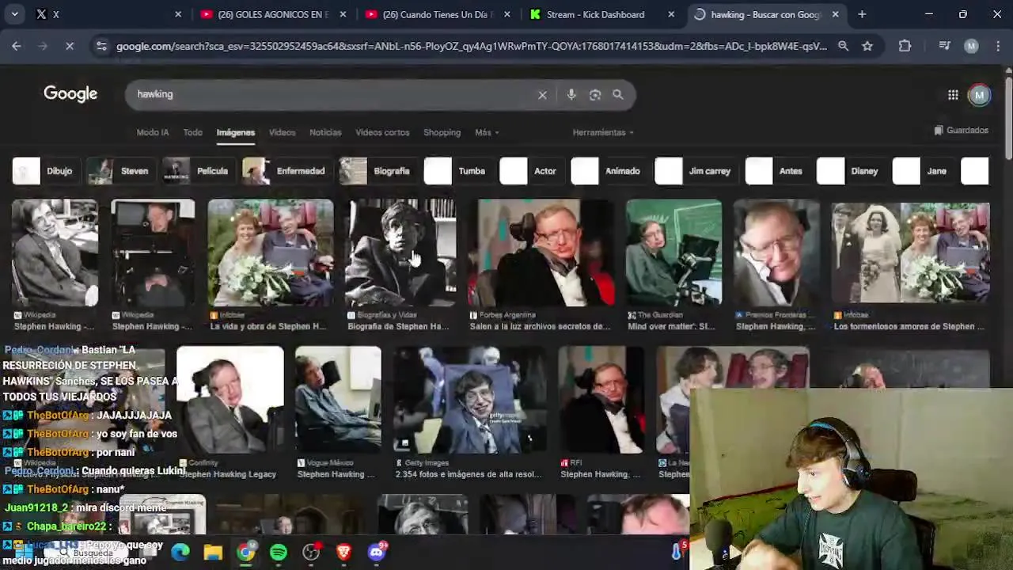Clear the search box with the X icon
The image size is (1013, 570).
click(542, 95)
